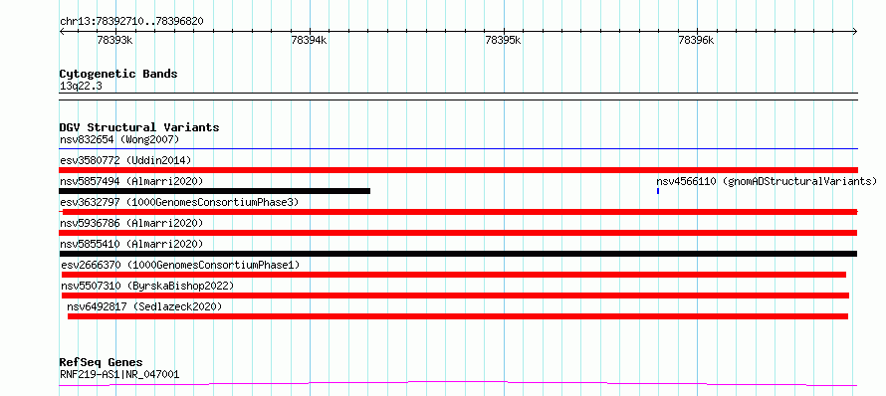
Task: Click the RefSeq Genes track title
Action: point(102,363)
